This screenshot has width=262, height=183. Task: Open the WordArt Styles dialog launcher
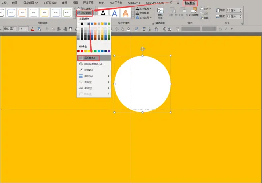click(x=153, y=23)
